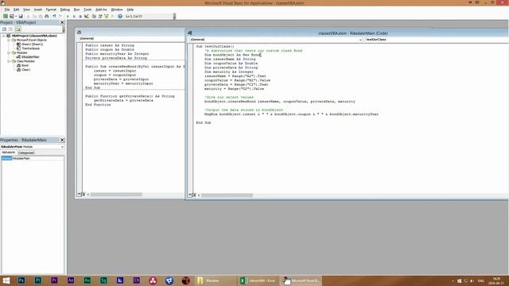
Task: Open the Window menu
Action: pyautogui.click(x=117, y=10)
